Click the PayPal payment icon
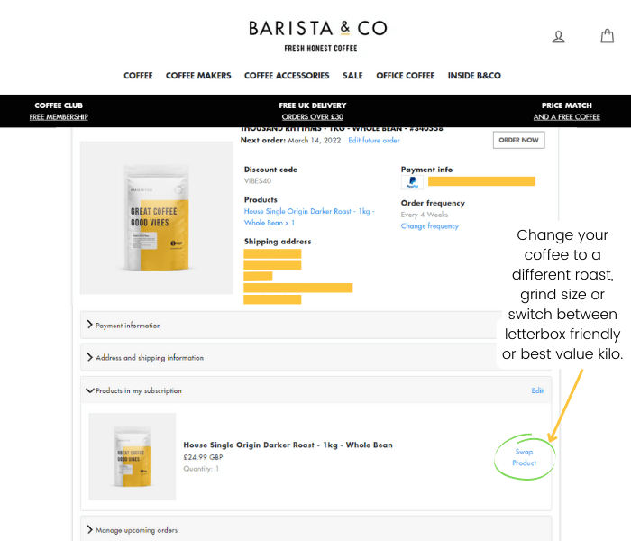The height and width of the screenshot is (541, 631). 412,183
